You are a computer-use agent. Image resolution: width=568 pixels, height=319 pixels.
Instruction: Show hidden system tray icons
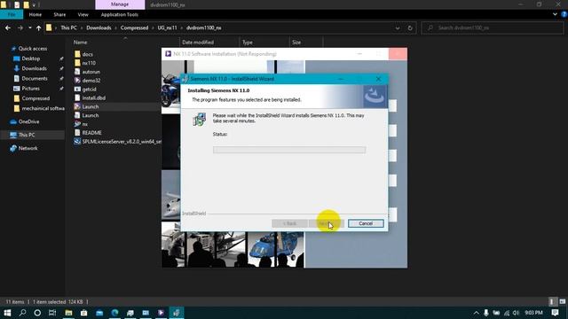pos(476,313)
